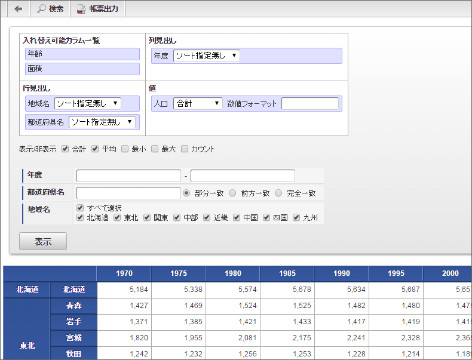The image size is (472, 360).
Task: Select the 年齢 swappable column item
Action: [82, 54]
